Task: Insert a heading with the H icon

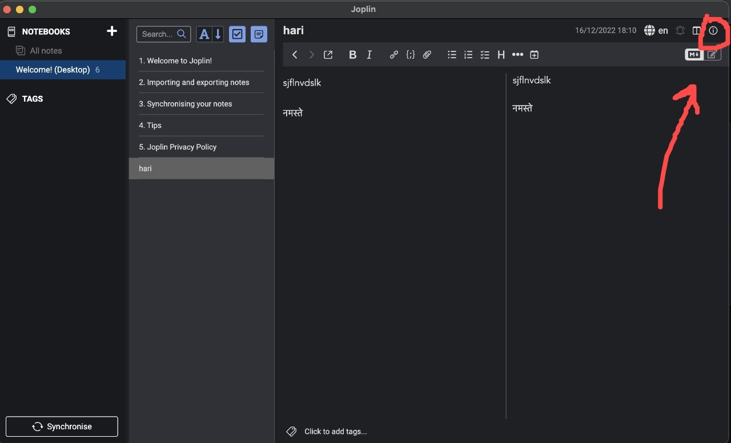Action: [x=501, y=55]
